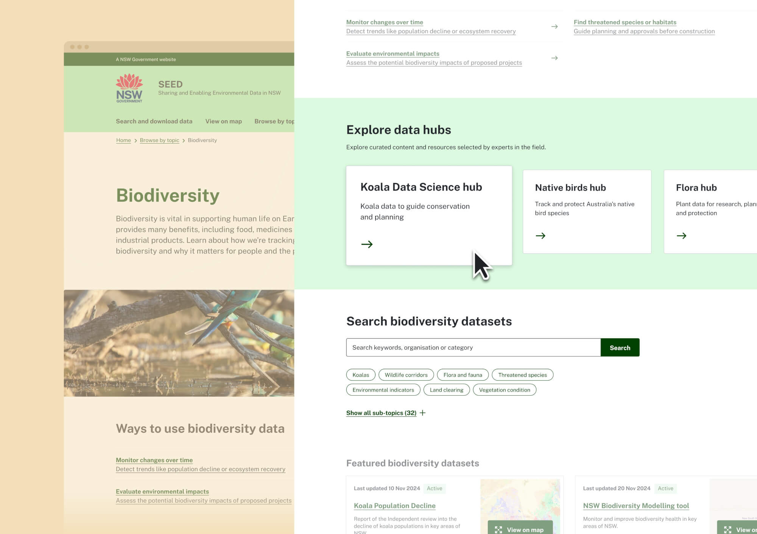Open Search and download data menu
Viewport: 757px width, 534px height.
coord(154,121)
